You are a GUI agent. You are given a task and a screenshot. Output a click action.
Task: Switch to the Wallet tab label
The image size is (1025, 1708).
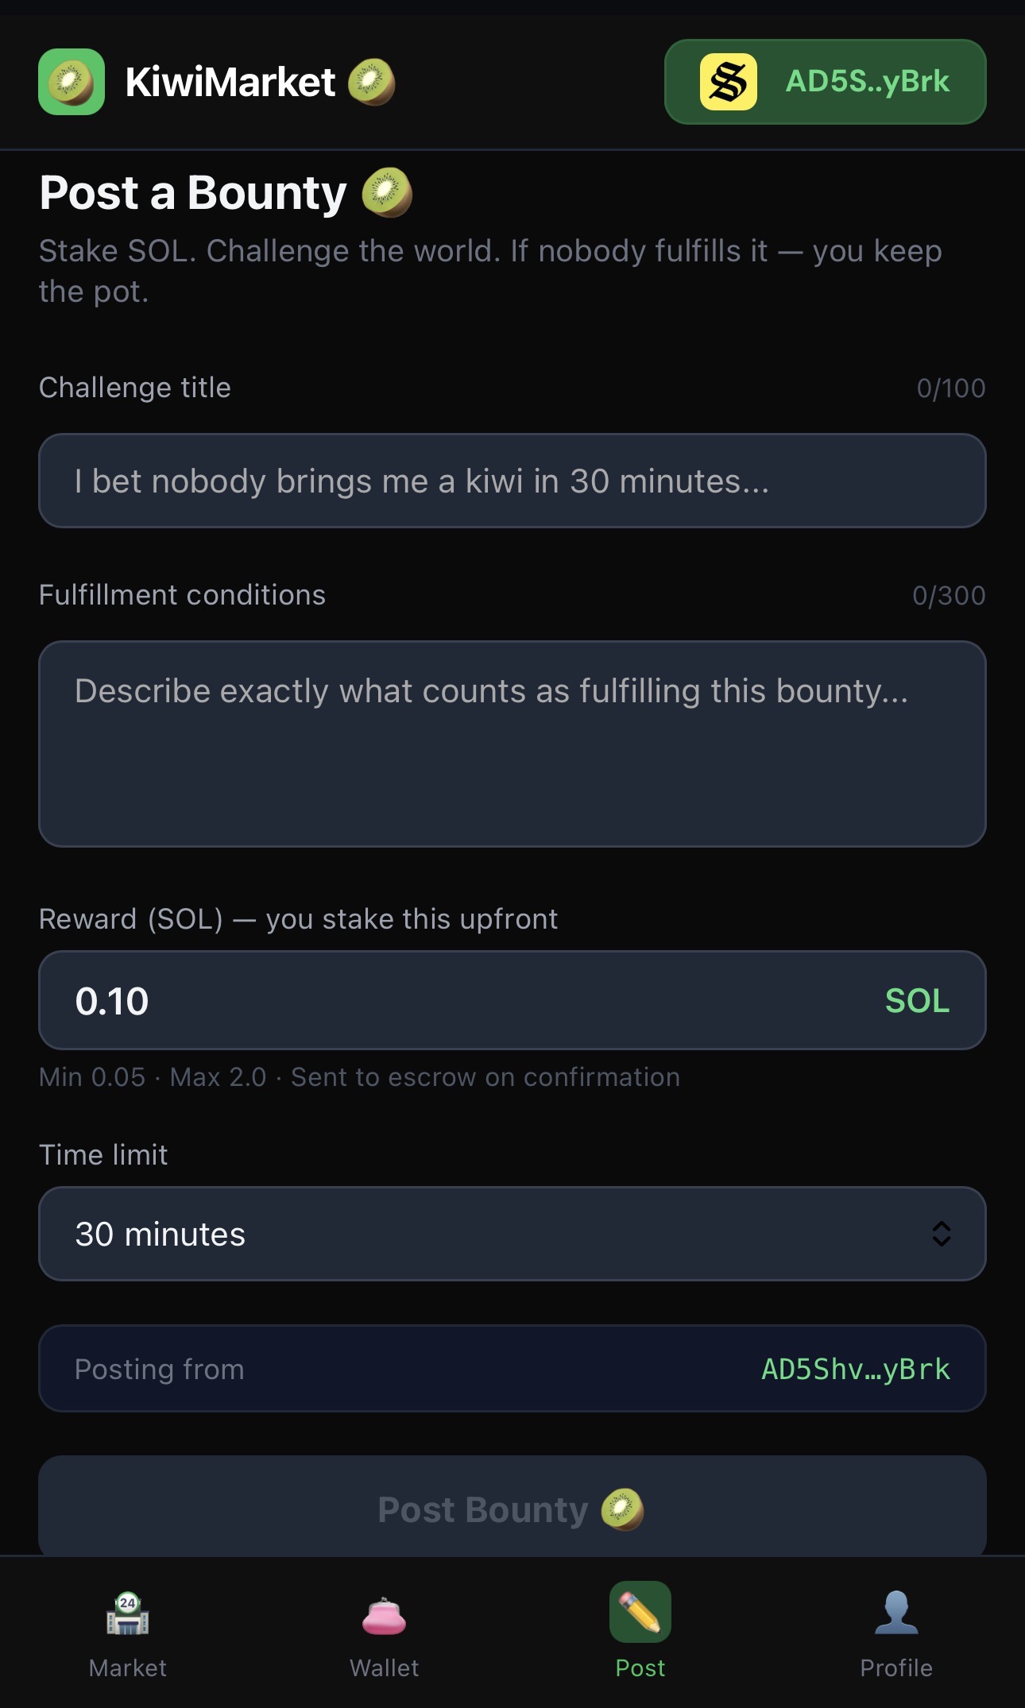pos(384,1667)
